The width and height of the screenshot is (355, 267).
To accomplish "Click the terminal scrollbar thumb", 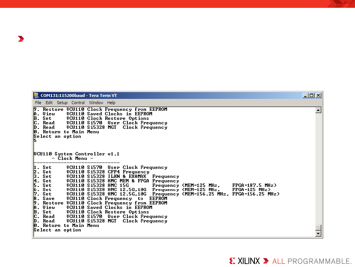I will (x=318, y=228).
